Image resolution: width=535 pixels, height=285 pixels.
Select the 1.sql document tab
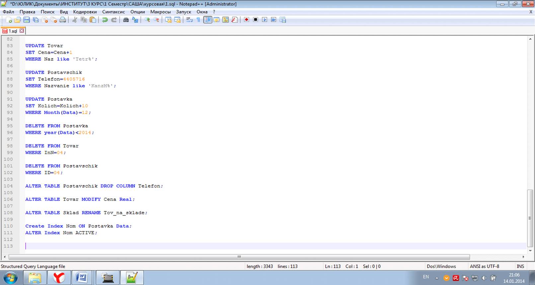point(13,31)
